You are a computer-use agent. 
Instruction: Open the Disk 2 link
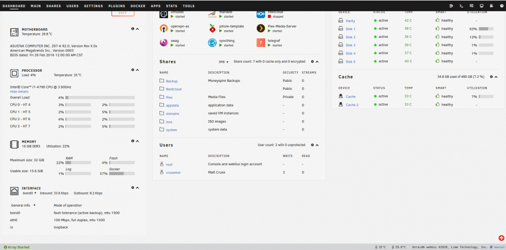pos(351,37)
